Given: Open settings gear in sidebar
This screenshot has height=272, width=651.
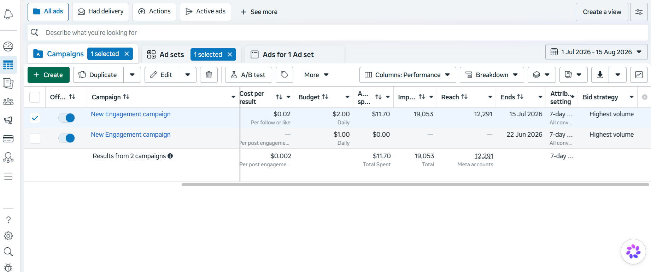Looking at the screenshot, I should pos(8,236).
